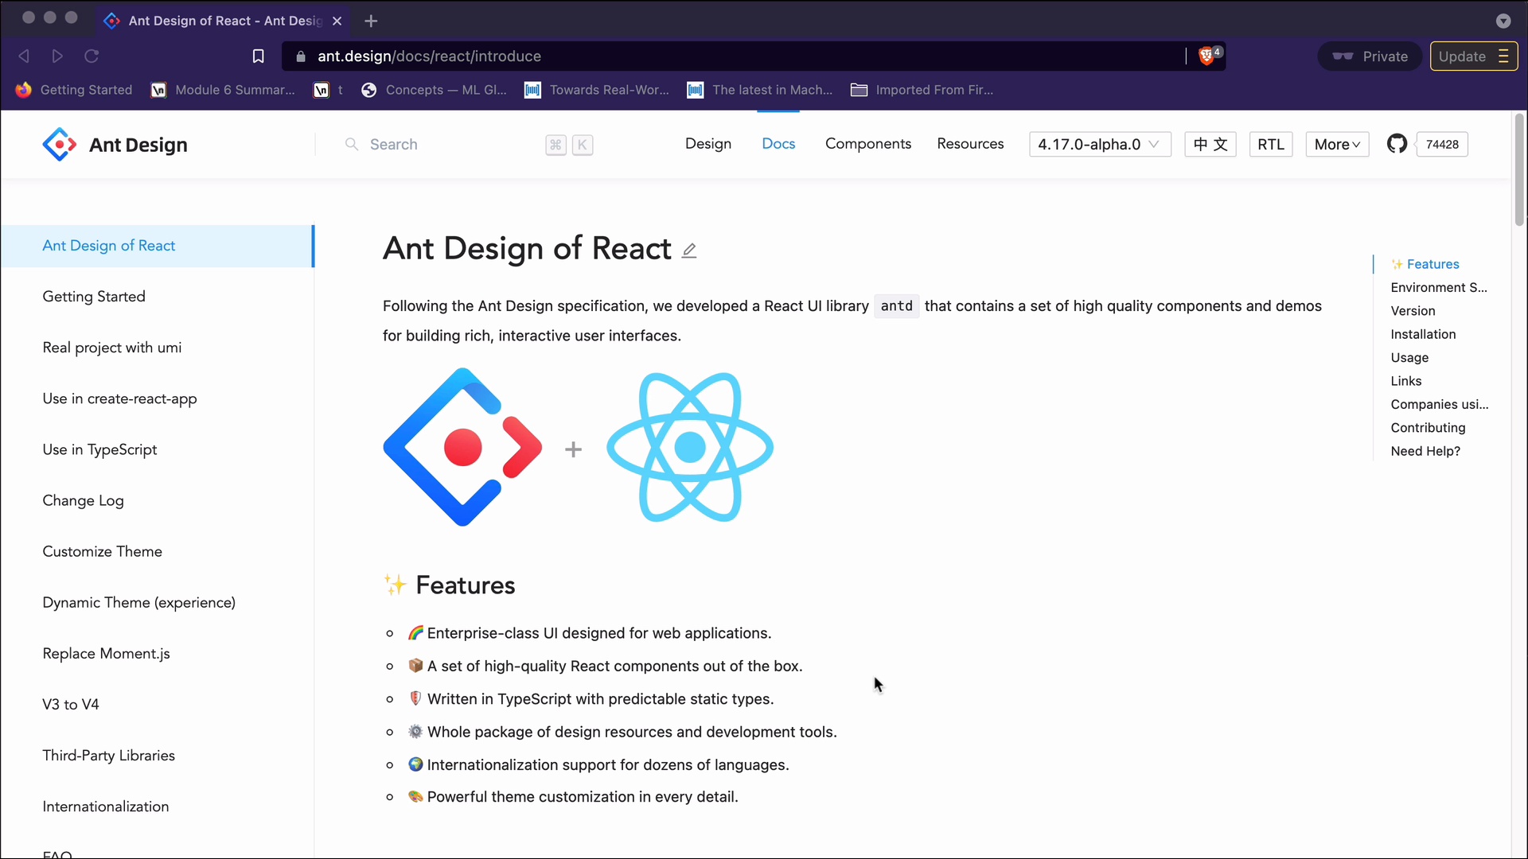Expand the More navigation dropdown

pos(1338,144)
